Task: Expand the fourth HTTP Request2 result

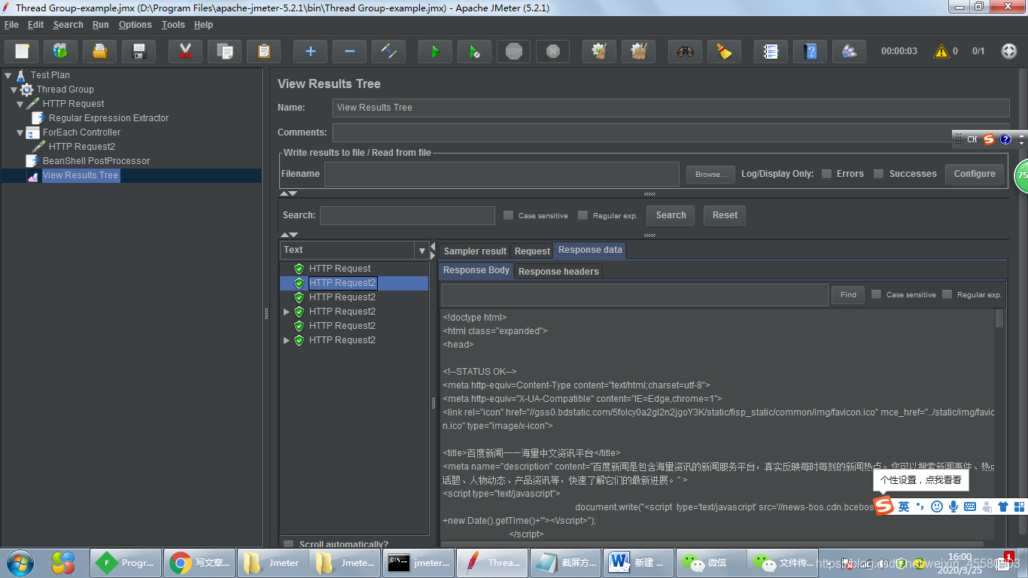Action: [x=286, y=312]
